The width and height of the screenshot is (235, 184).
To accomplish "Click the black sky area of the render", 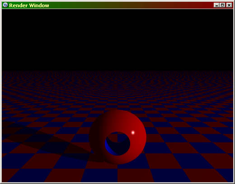I will click(x=117, y=40).
